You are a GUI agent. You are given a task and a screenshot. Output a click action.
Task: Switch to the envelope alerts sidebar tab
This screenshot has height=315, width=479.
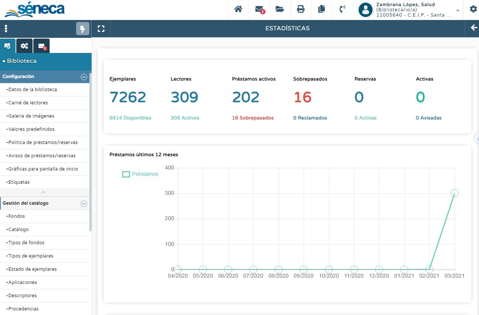tap(42, 46)
